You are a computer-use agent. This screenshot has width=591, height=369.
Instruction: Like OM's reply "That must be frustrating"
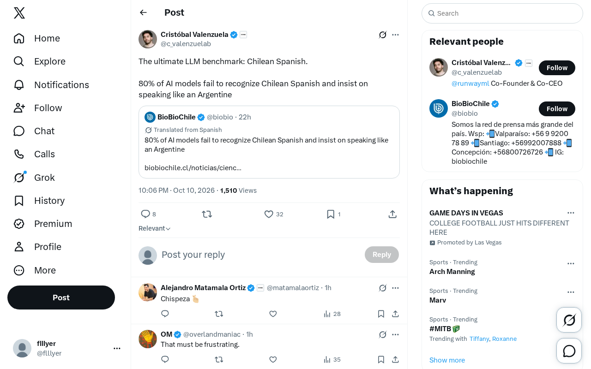point(273,359)
